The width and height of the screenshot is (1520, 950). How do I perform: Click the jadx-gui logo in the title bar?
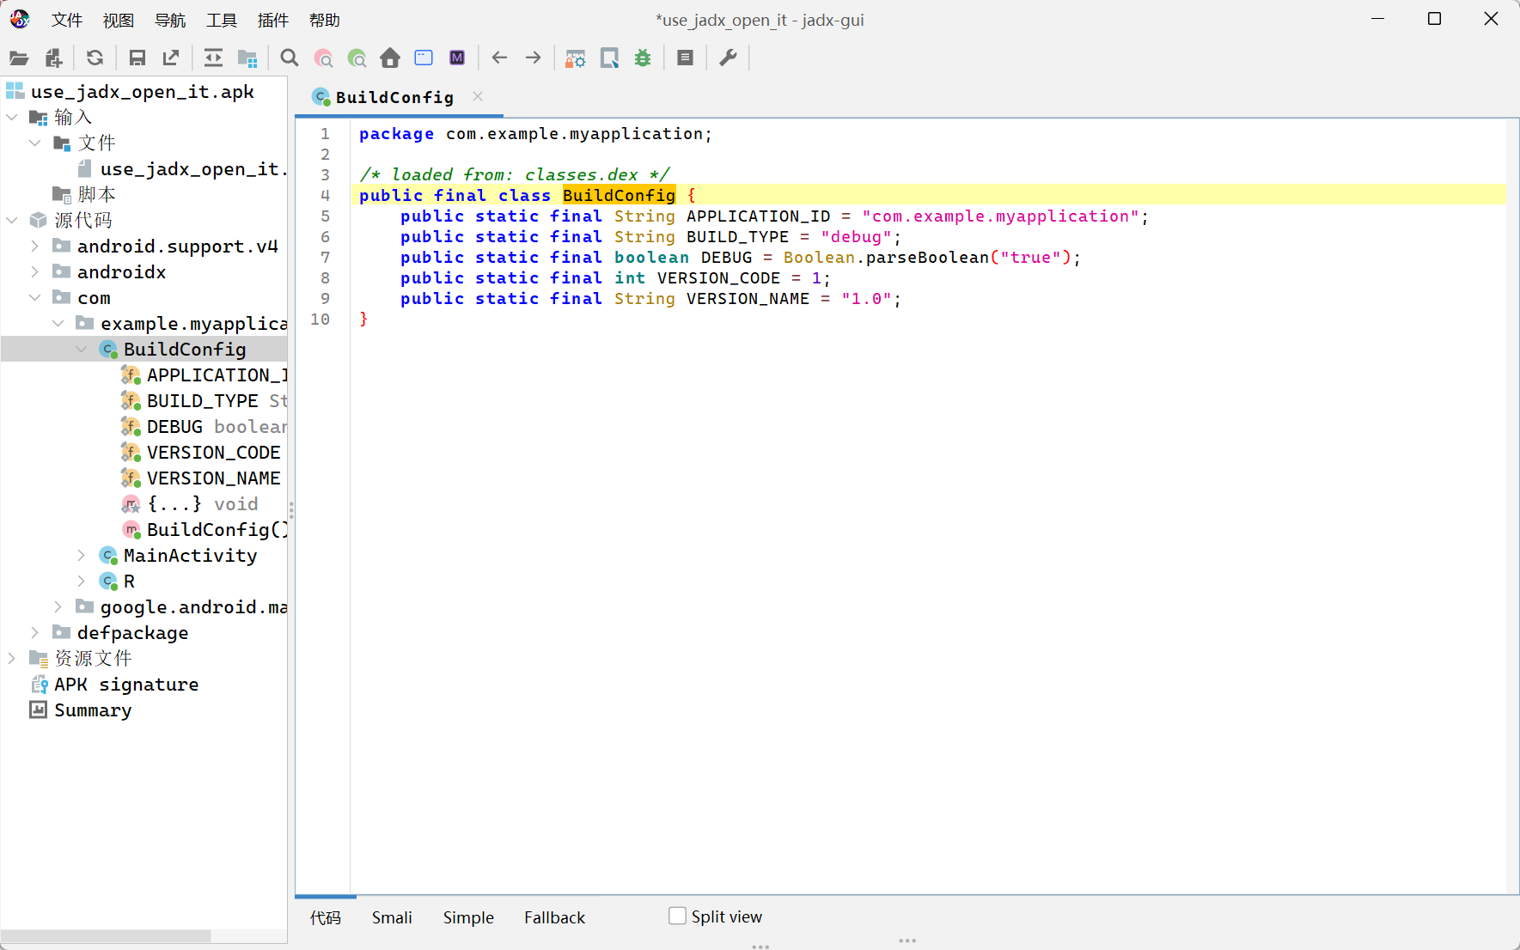20,19
